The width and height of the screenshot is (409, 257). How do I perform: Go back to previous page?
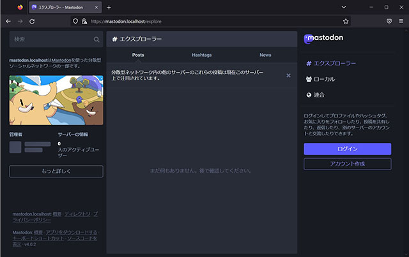click(x=8, y=21)
